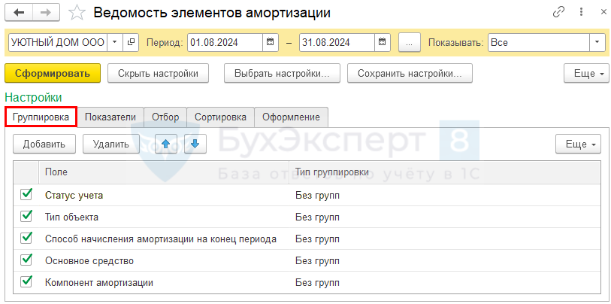Open the top Еще menu
This screenshot has width=611, height=304.
(x=585, y=73)
